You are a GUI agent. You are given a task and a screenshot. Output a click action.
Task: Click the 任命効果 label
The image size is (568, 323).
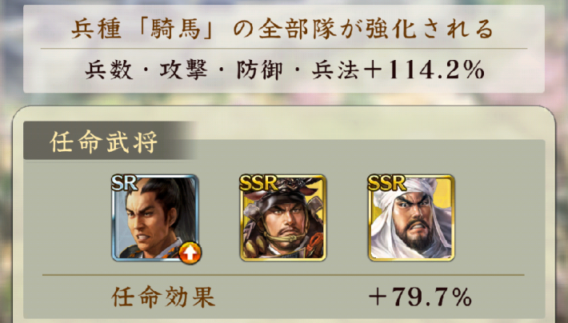pos(163,297)
